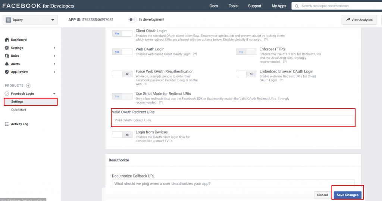The height and width of the screenshot is (201, 382).
Task: Click the Valid OAuth Redirect URIs field
Action: click(233, 120)
